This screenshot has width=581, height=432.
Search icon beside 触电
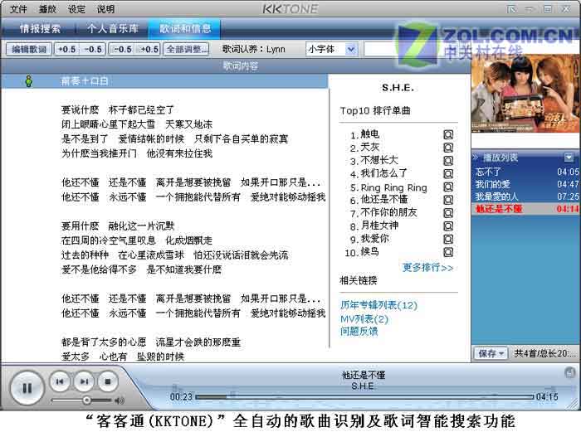[448, 135]
